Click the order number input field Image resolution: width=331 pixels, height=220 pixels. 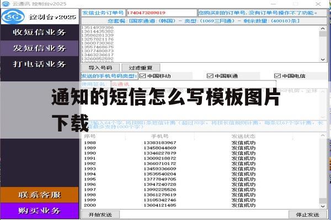click(x=162, y=13)
